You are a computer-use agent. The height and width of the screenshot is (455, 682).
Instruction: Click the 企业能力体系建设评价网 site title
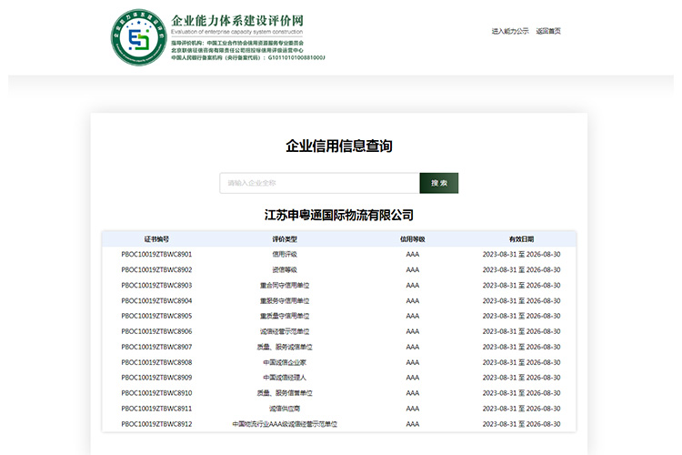tap(237, 20)
